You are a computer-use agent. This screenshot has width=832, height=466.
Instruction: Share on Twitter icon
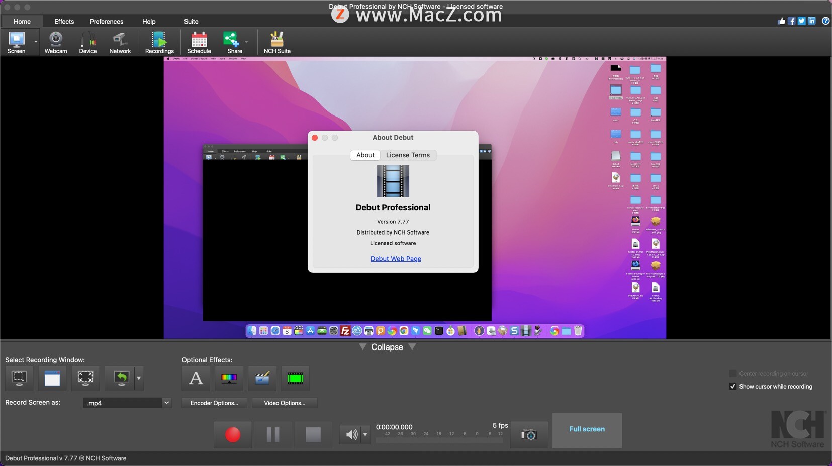pyautogui.click(x=801, y=21)
